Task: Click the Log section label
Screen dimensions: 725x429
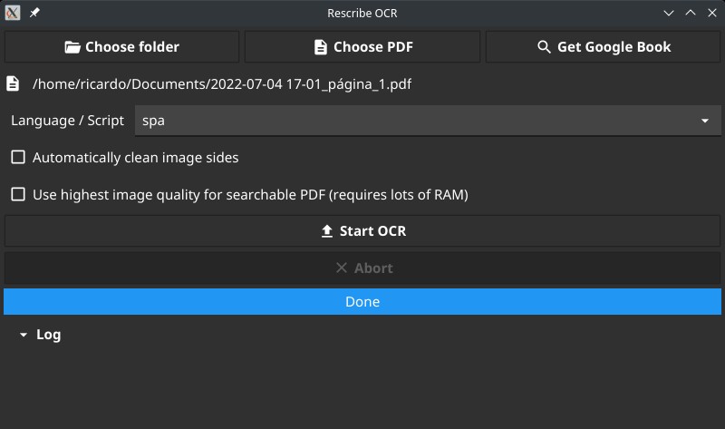Action: pos(49,335)
